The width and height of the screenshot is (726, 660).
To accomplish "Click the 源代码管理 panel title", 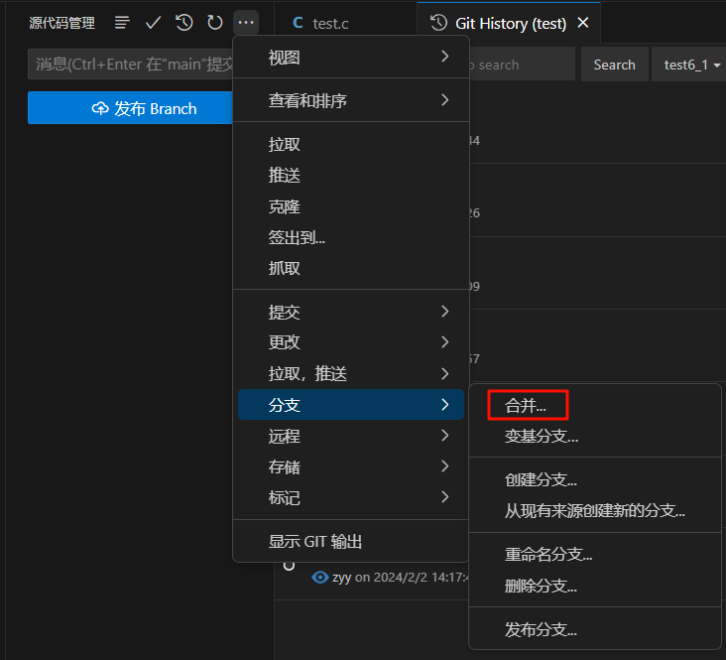I will click(x=62, y=23).
